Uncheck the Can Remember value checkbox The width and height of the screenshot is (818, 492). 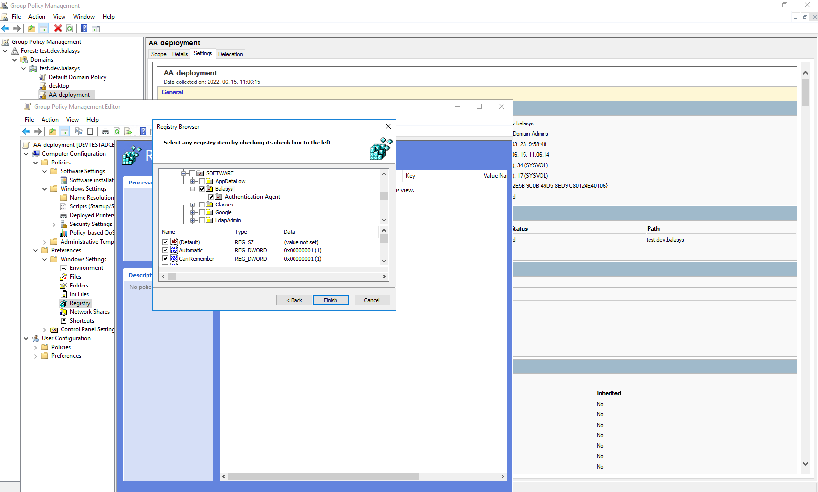[x=165, y=258]
